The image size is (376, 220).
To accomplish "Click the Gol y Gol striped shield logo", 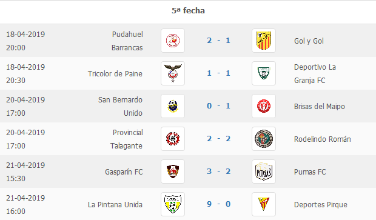I will (x=264, y=41).
